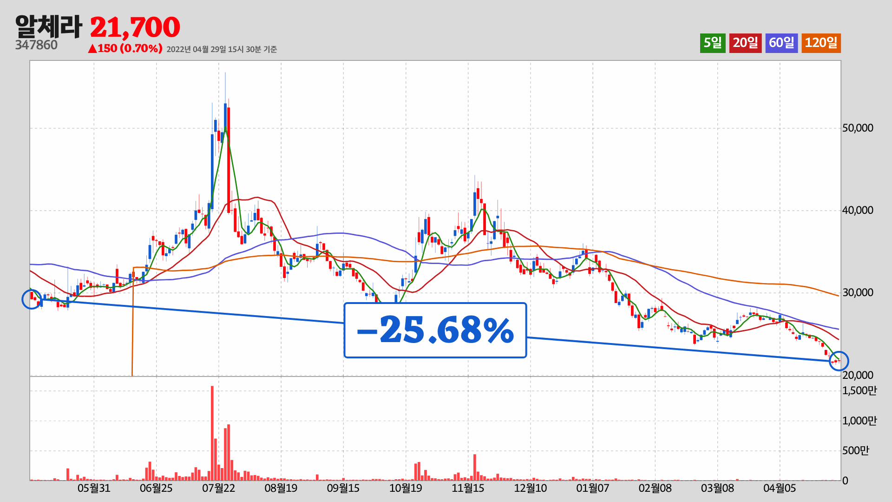Click the 30,000 price axis label
892x502 pixels.
(858, 293)
